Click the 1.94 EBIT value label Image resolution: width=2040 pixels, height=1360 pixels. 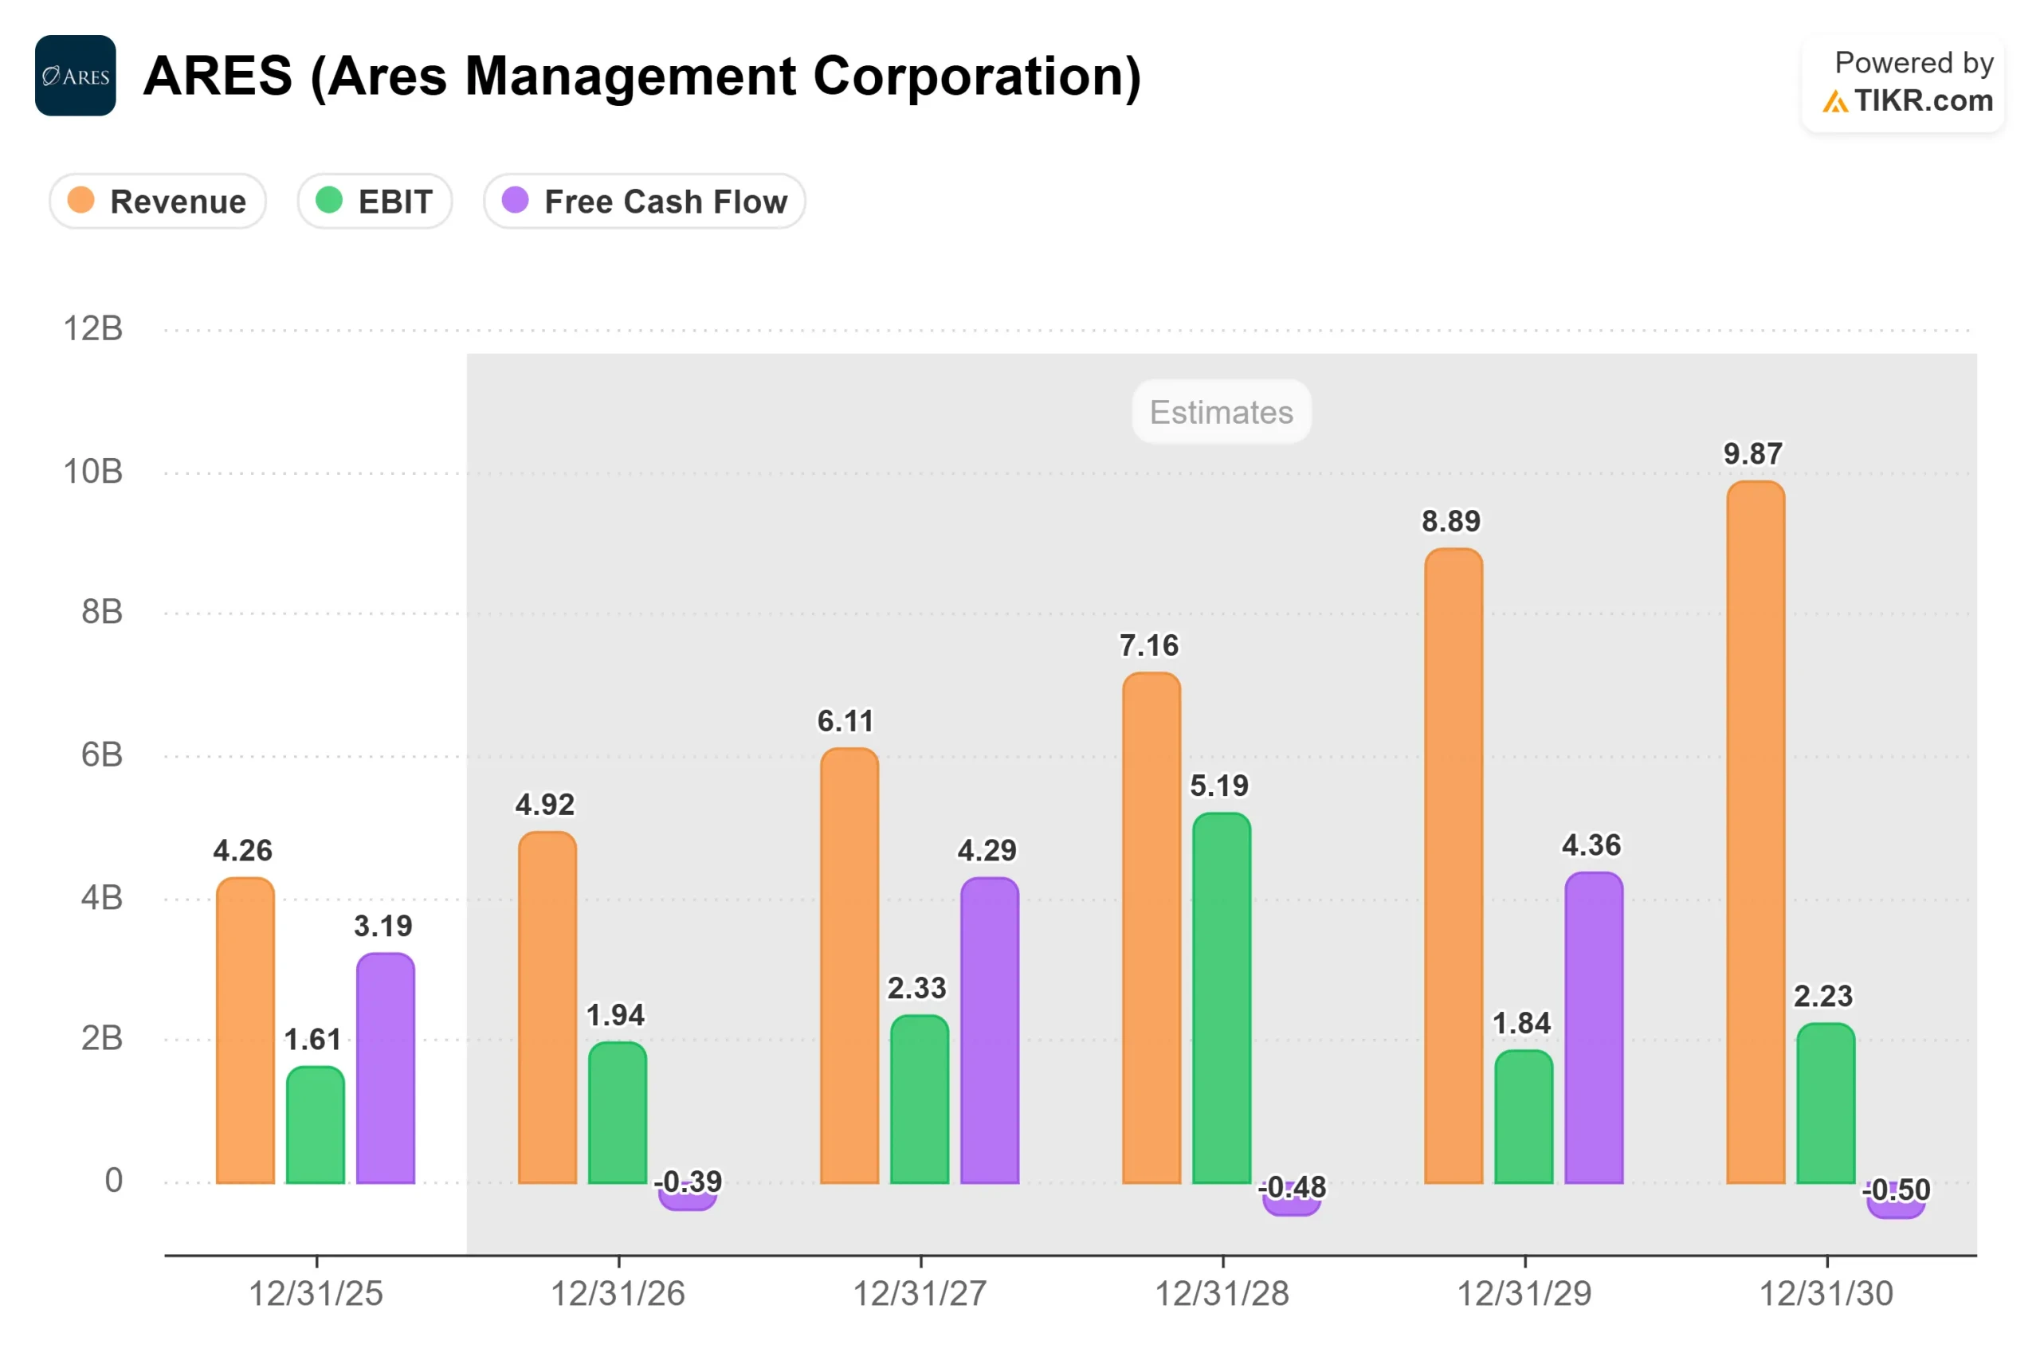(x=616, y=1015)
